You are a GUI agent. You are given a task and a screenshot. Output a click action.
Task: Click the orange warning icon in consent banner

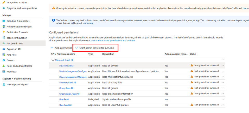[x=54, y=8]
